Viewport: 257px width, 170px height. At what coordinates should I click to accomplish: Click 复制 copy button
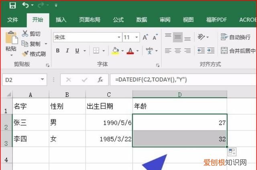coord(31,44)
